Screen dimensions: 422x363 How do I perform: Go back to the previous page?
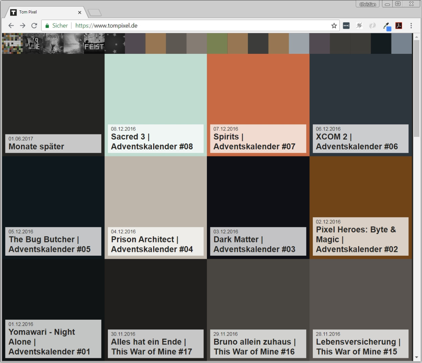[11, 26]
